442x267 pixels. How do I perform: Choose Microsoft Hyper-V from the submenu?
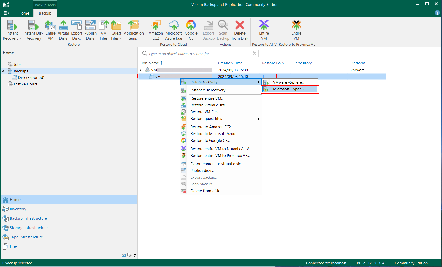pos(290,89)
